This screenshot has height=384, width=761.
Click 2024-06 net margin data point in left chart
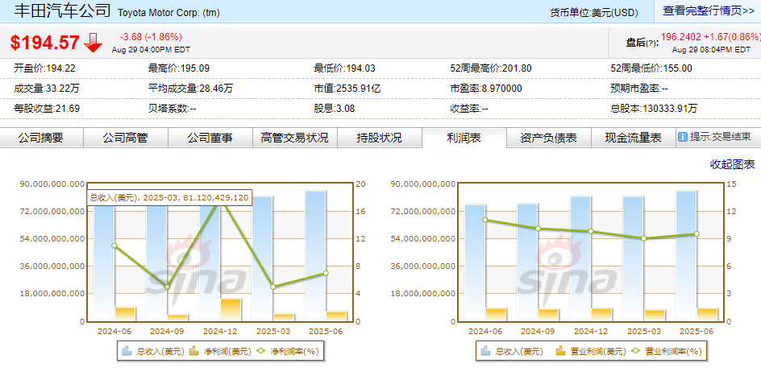pyautogui.click(x=114, y=246)
